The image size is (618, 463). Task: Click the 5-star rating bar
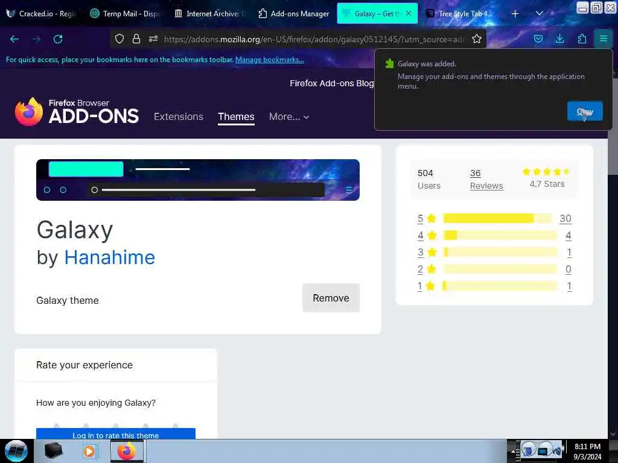(497, 218)
